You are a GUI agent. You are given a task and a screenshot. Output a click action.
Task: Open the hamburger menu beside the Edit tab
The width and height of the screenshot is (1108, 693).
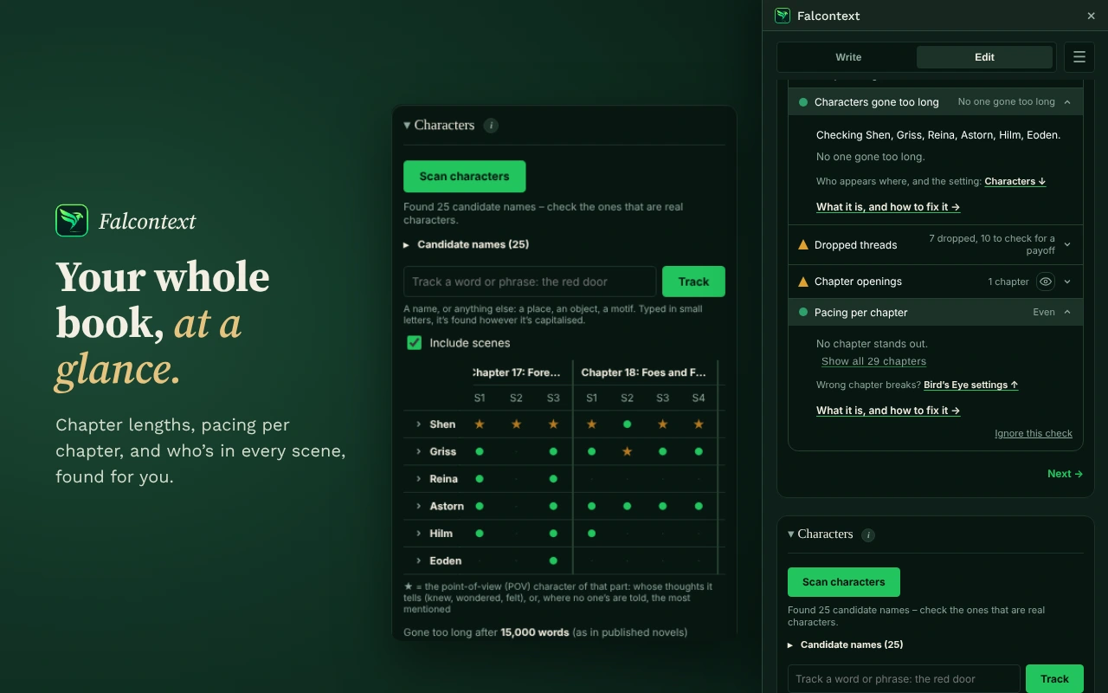[x=1079, y=57]
